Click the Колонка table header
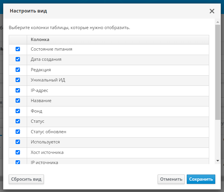Image resolution: width=224 pixels, height=192 pixels. coord(40,40)
